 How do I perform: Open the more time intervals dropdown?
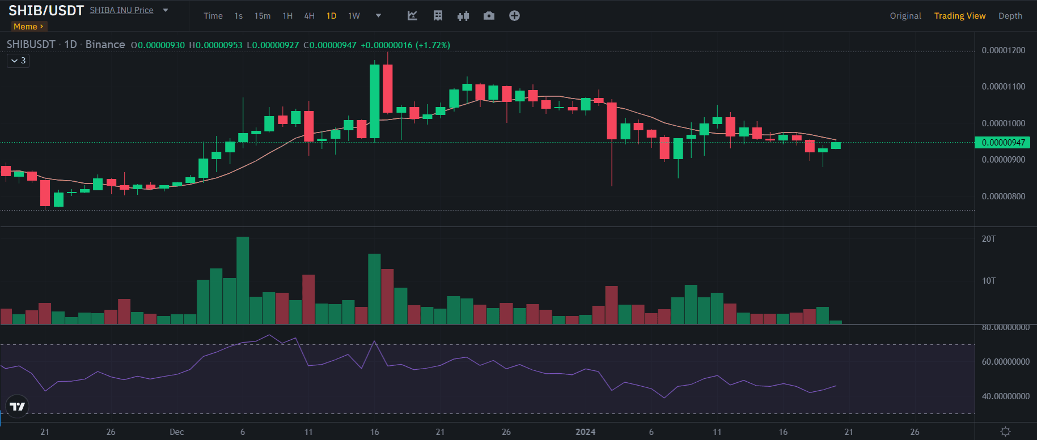click(x=378, y=16)
